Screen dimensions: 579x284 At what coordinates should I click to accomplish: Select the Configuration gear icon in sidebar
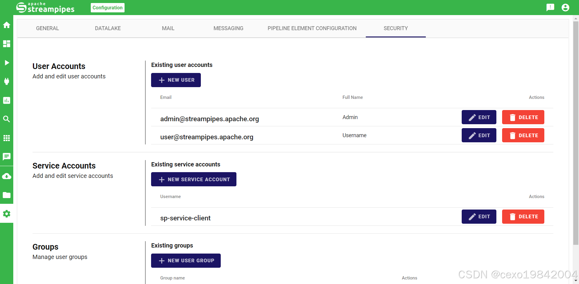click(6, 214)
